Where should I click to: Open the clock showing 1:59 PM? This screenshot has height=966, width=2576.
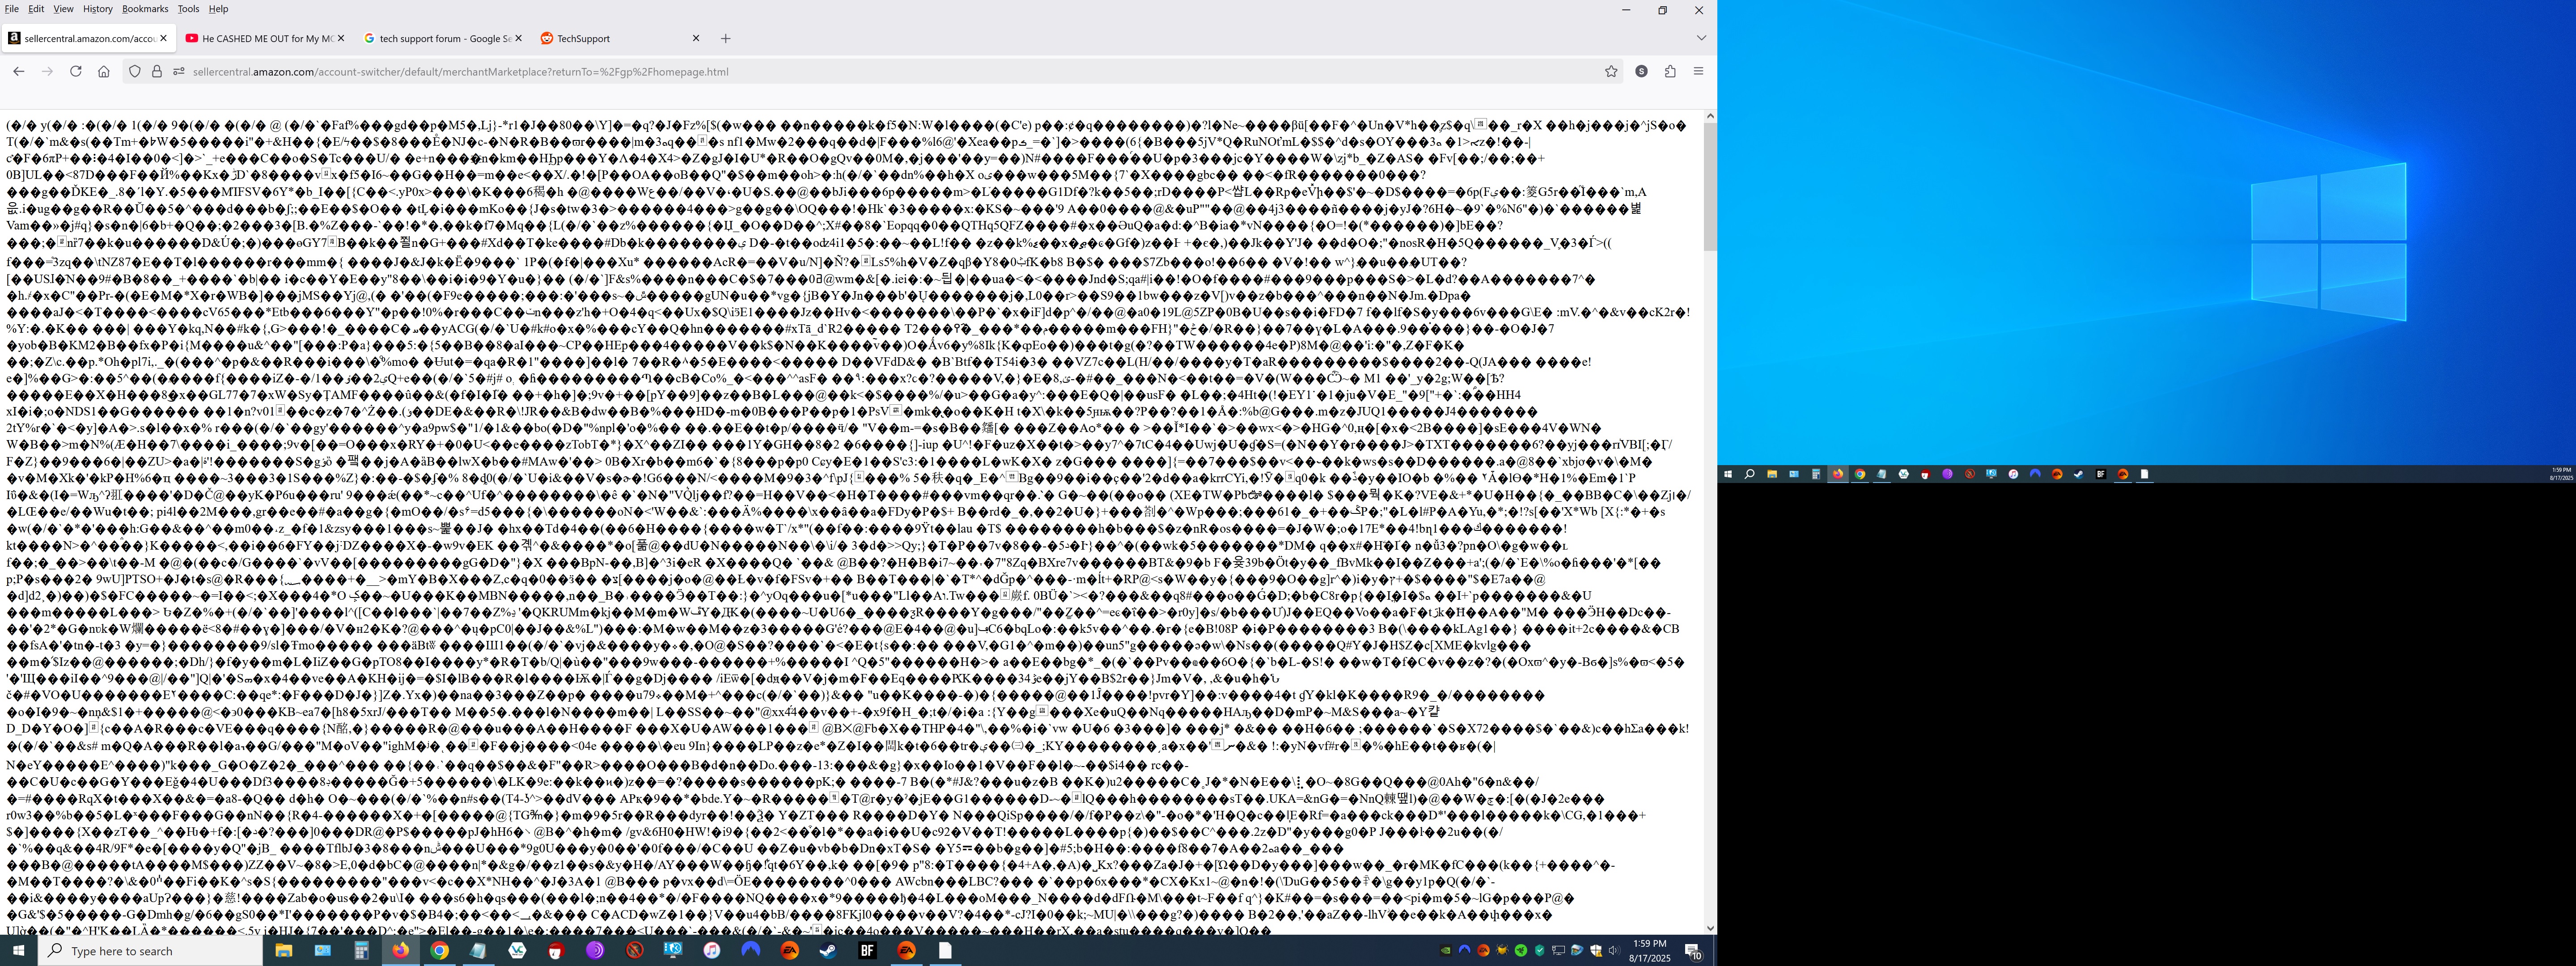1650,950
